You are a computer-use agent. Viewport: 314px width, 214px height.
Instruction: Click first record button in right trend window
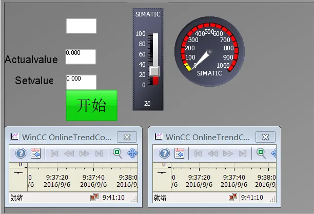198,153
